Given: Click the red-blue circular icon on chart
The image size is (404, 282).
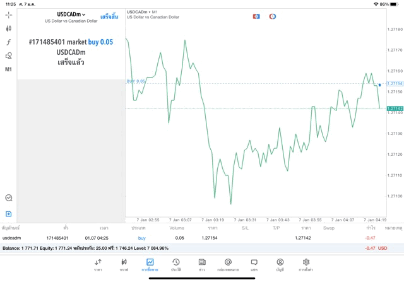Looking at the screenshot, I should (x=273, y=16).
